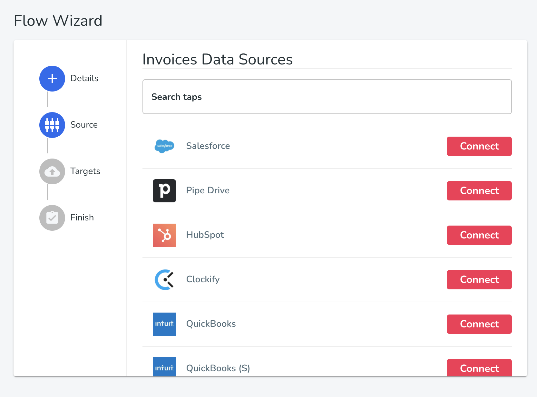Click the Intuit logo beside QuickBooks
This screenshot has height=397, width=537.
(x=164, y=324)
